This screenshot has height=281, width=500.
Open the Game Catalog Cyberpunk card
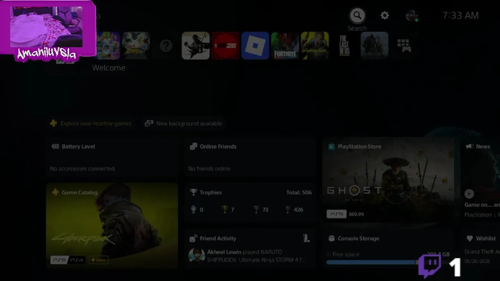(x=112, y=226)
